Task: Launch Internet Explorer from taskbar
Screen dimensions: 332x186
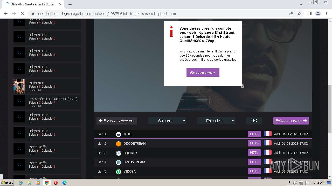Action: point(20,183)
